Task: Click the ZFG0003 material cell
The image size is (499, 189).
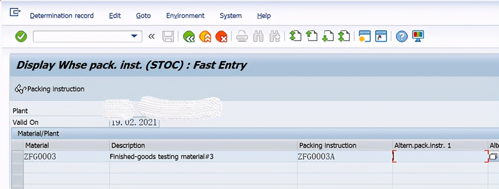Action: click(67, 157)
